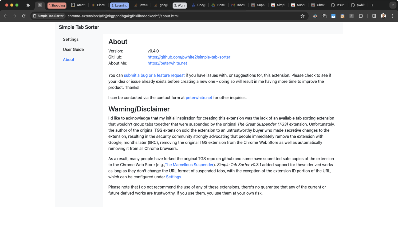Image resolution: width=398 pixels, height=249 pixels.
Task: Collapse the 1.Shopping tab group
Action: pyautogui.click(x=57, y=5)
